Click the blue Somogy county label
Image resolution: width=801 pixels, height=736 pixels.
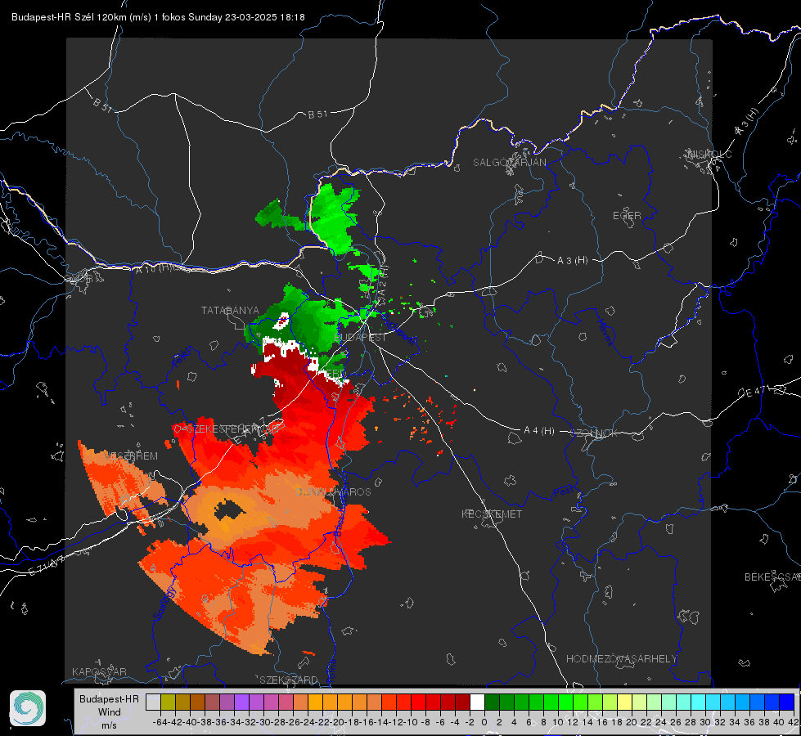click(x=164, y=604)
